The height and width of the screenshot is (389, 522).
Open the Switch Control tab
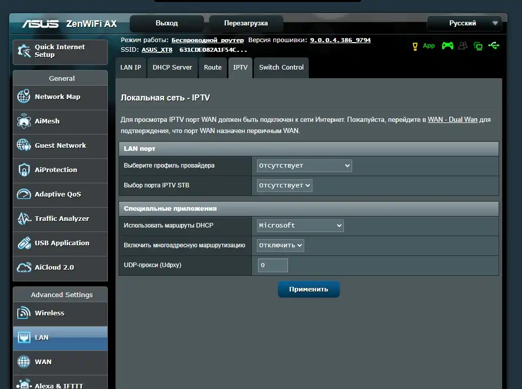pos(281,67)
